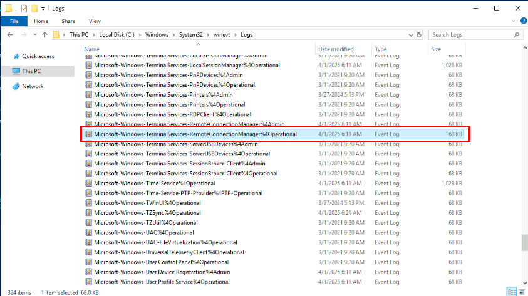Click winevt in the address breadcrumb
Viewport: 528px width, 296px height.
point(222,35)
